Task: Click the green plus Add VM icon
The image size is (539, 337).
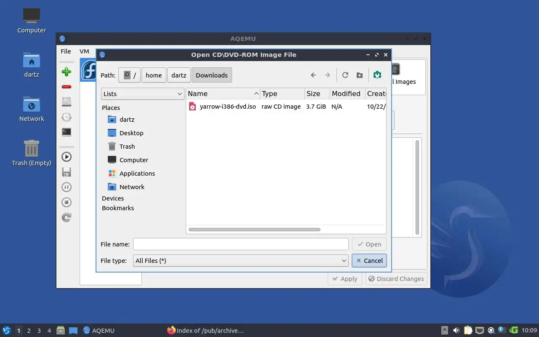Action: (67, 72)
